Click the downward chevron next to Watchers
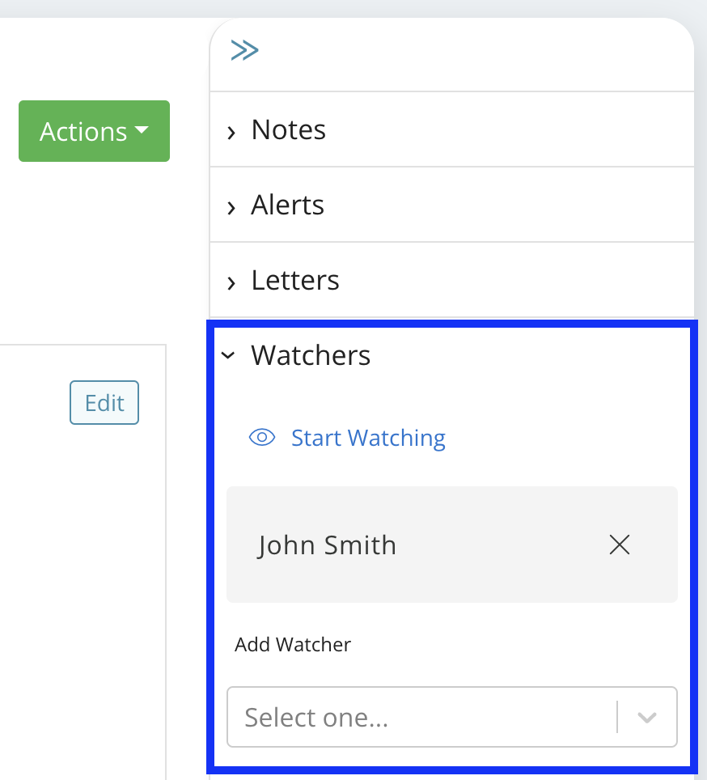 click(229, 356)
